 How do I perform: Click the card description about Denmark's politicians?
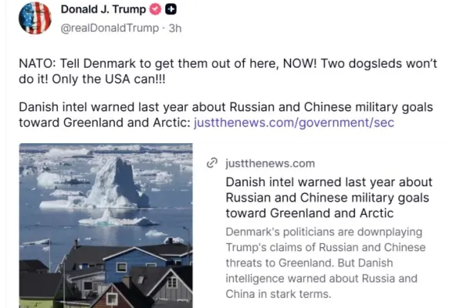pyautogui.click(x=326, y=263)
